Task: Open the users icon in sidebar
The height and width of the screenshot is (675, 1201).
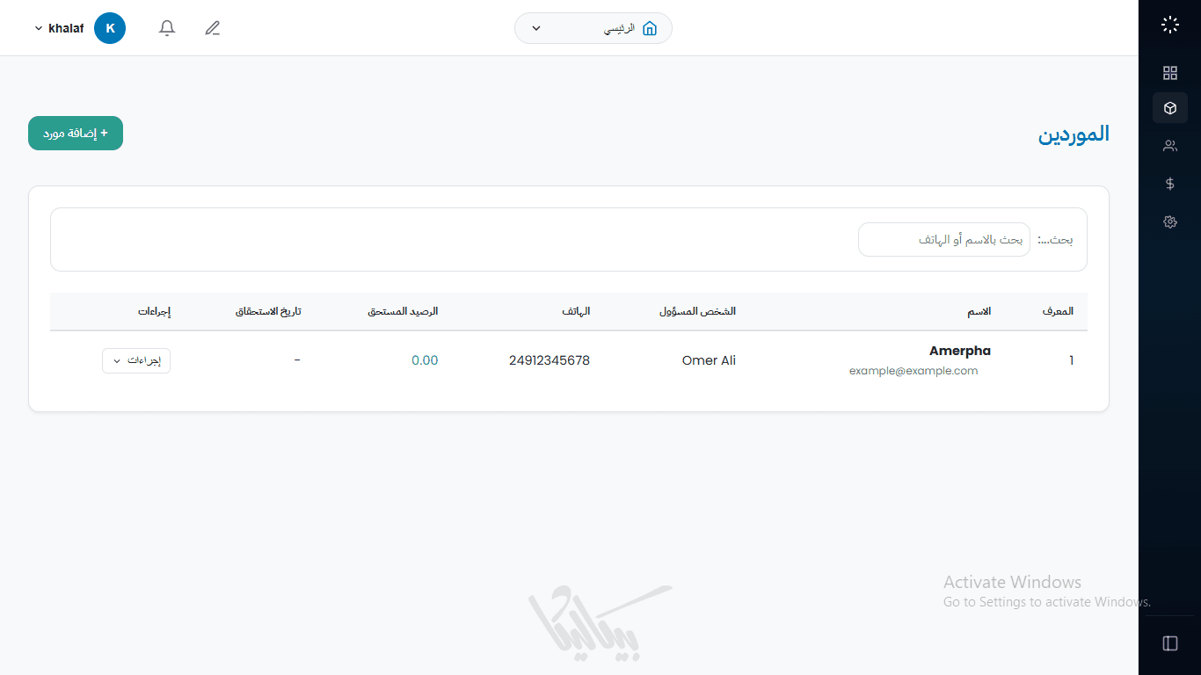Action: pyautogui.click(x=1169, y=146)
